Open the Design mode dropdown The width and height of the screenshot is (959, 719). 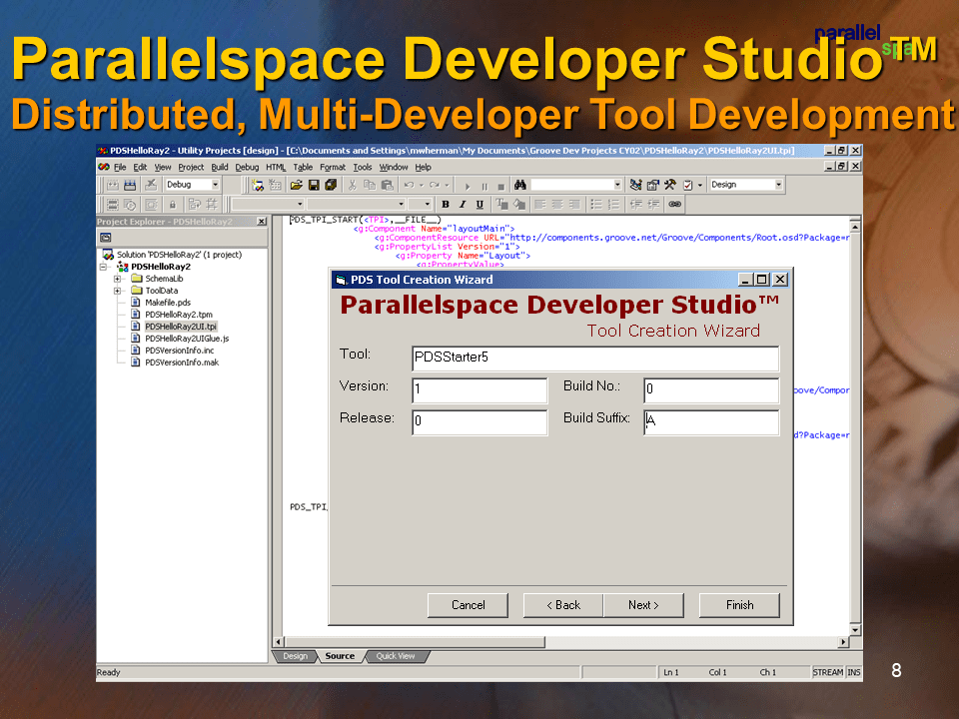pyautogui.click(x=778, y=185)
